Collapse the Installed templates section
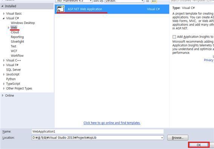Image resolution: width=214 pixels, height=149 pixels. [3, 6]
